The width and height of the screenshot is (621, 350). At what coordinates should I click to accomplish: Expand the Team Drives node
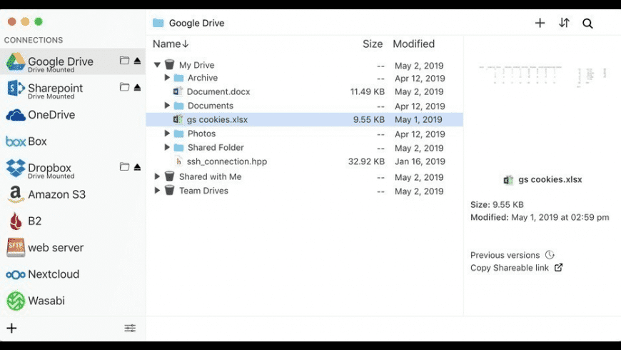[157, 190]
